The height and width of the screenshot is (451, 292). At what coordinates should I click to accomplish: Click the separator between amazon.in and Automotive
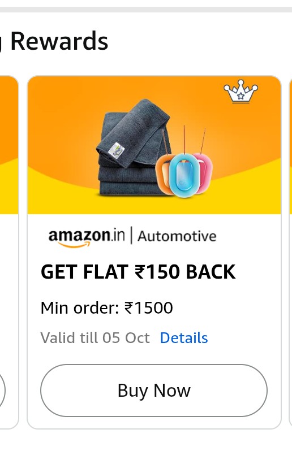131,235
